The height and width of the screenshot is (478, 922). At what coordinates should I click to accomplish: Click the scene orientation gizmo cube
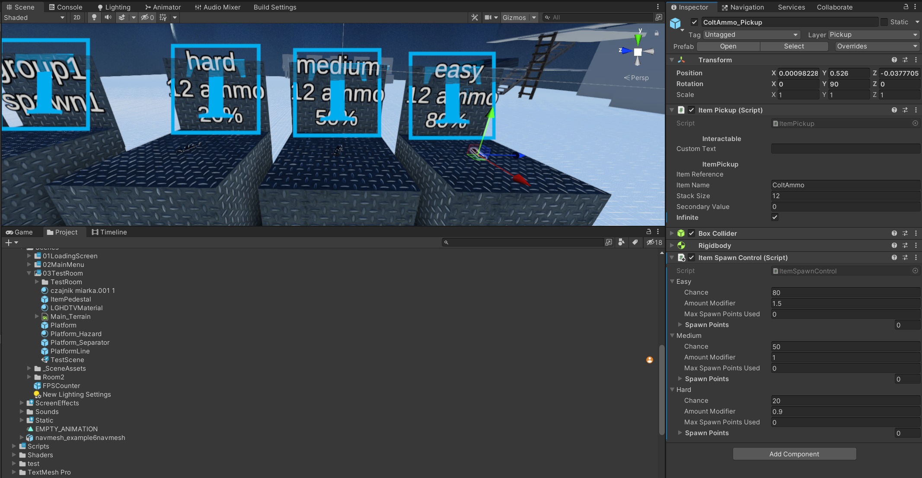[638, 51]
